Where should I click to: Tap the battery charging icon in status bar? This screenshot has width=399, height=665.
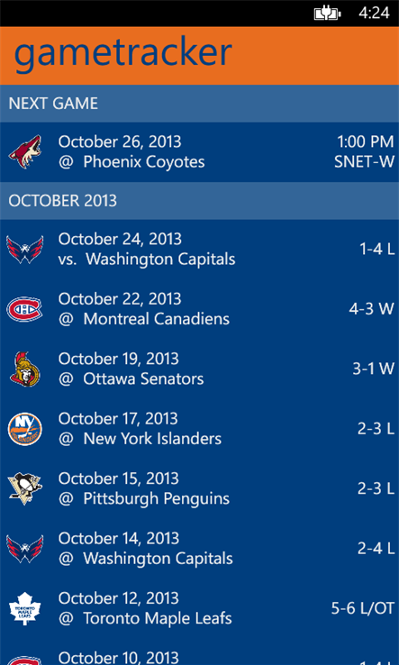click(327, 14)
